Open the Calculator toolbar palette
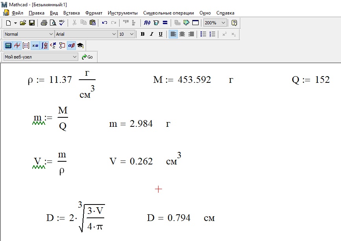341x241 pixels. (x=8, y=46)
